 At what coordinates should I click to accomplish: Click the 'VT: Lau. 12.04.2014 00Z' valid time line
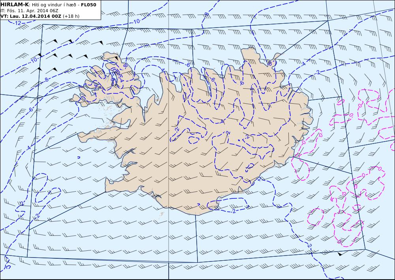click(x=40, y=16)
